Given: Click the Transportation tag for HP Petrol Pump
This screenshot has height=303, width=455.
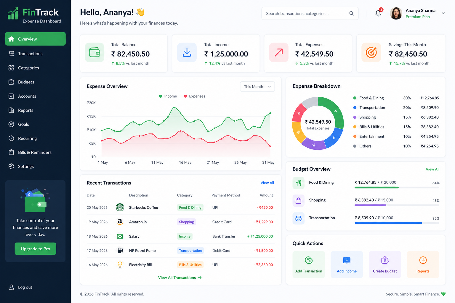Looking at the screenshot, I should (x=190, y=250).
